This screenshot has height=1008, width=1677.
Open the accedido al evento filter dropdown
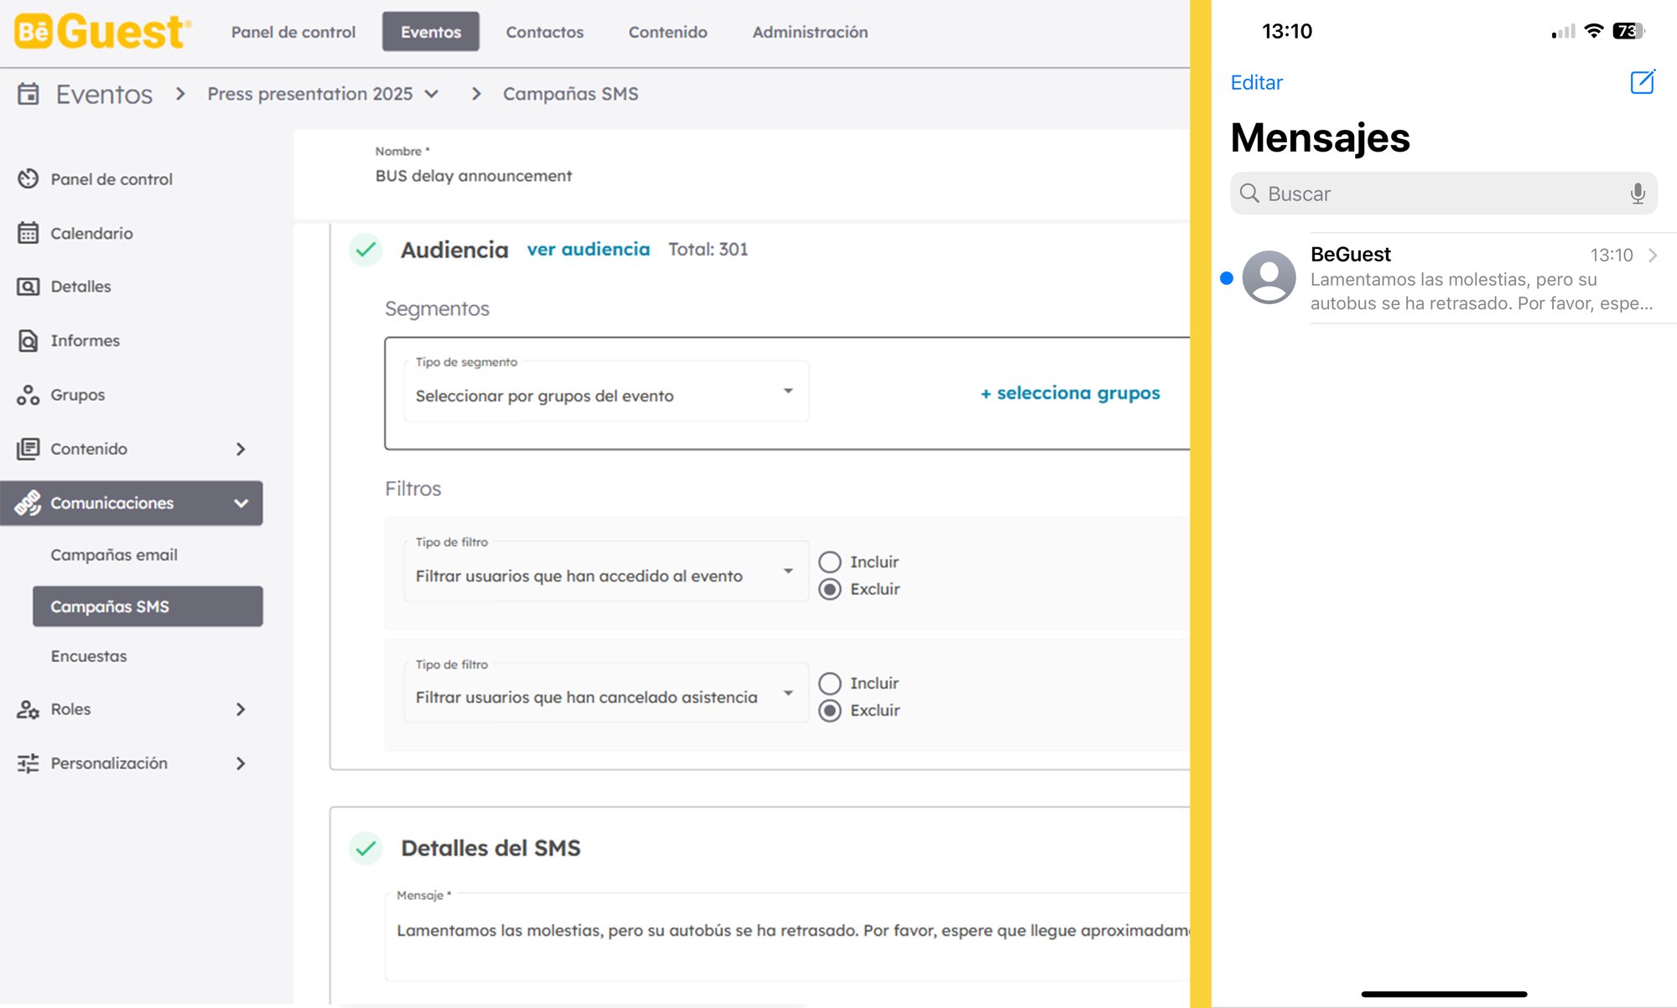click(x=606, y=571)
